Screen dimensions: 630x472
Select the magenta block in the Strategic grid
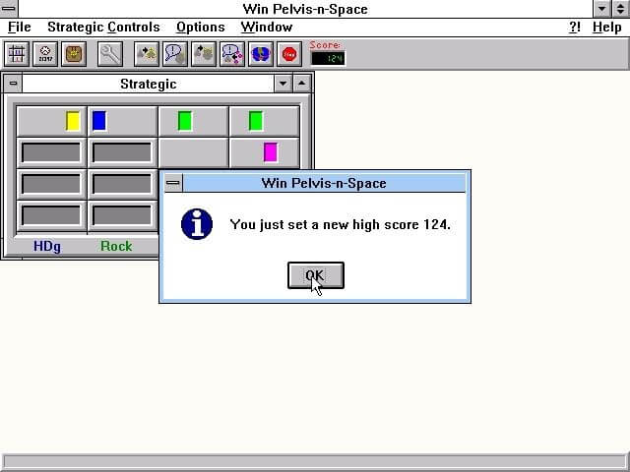tap(271, 152)
